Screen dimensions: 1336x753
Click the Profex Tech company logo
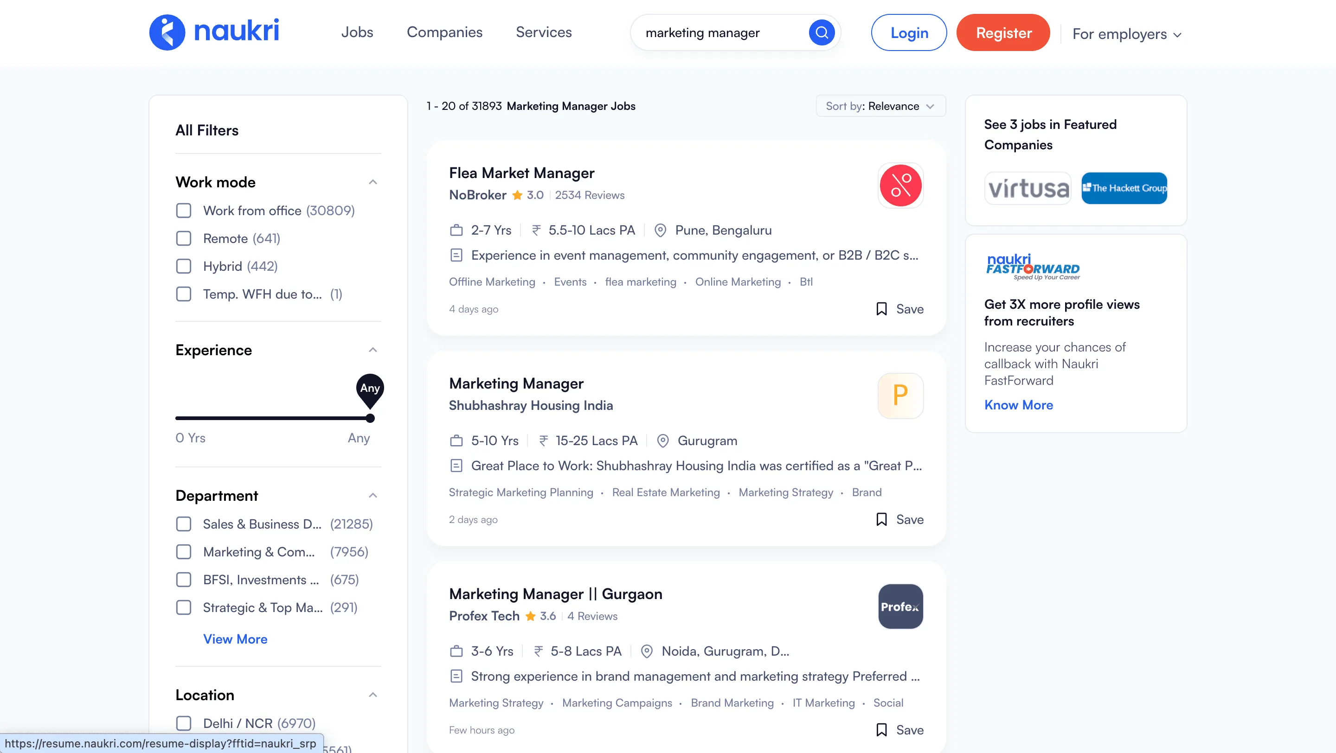[900, 606]
